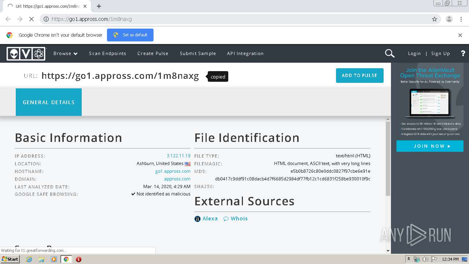Open the Chrome profile avatar
This screenshot has height=264, width=469.
coord(449,19)
